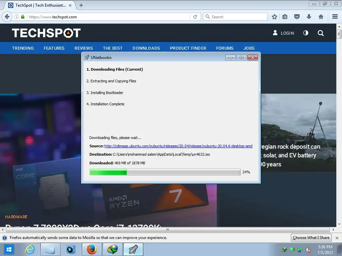Click the 24% progress value
This screenshot has width=342, height=256.
(x=246, y=172)
